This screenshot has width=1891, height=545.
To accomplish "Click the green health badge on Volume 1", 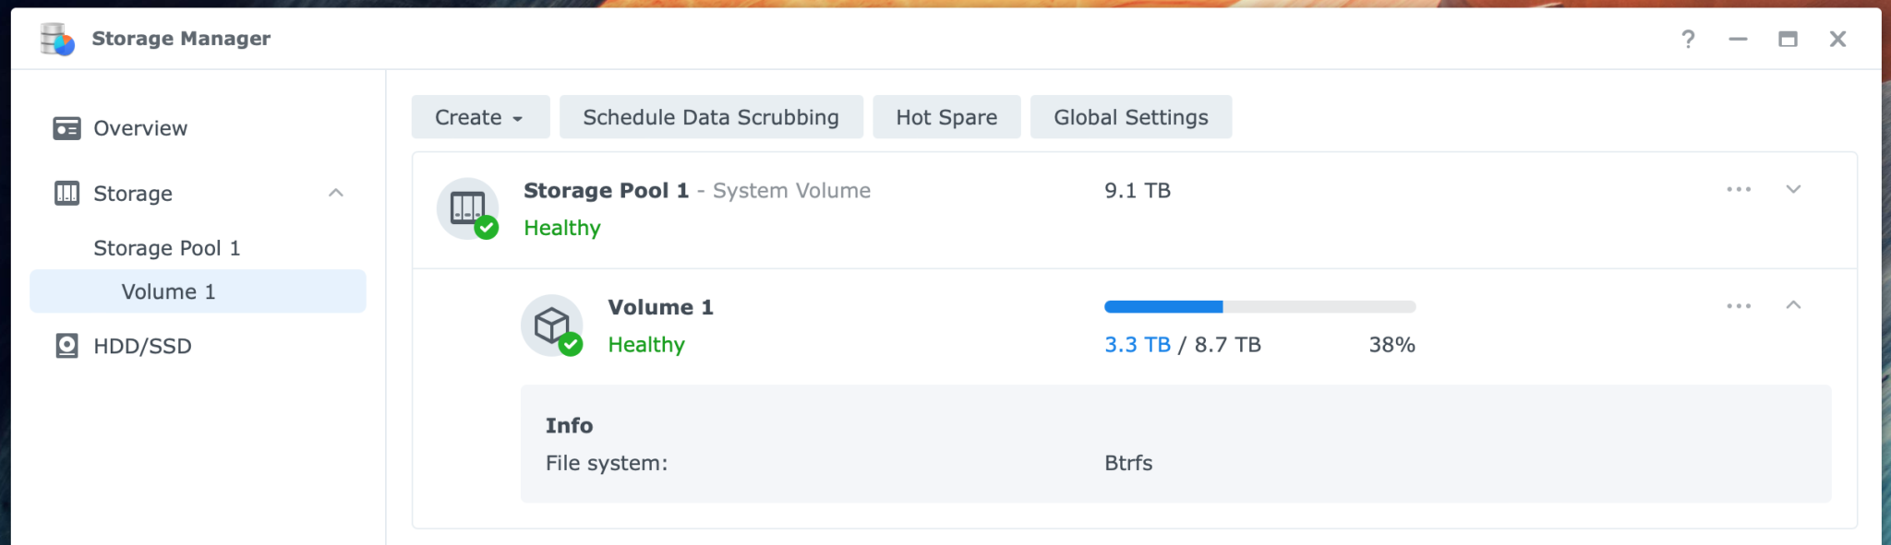I will tap(572, 346).
